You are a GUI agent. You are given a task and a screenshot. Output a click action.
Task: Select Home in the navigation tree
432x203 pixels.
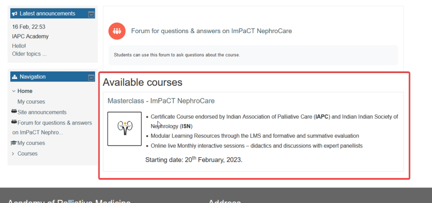pyautogui.click(x=25, y=91)
